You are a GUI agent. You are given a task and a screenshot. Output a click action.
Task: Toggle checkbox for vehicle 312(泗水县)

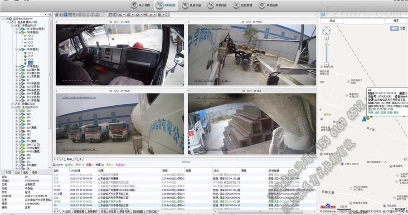click(x=20, y=70)
